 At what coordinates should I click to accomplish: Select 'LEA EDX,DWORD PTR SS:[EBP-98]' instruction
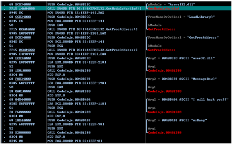(x=76, y=125)
